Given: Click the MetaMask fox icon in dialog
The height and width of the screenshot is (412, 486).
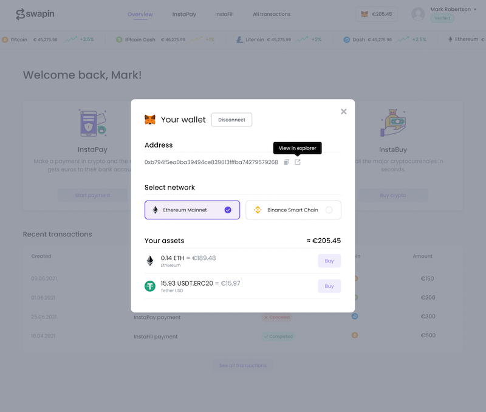Looking at the screenshot, I should (x=150, y=120).
